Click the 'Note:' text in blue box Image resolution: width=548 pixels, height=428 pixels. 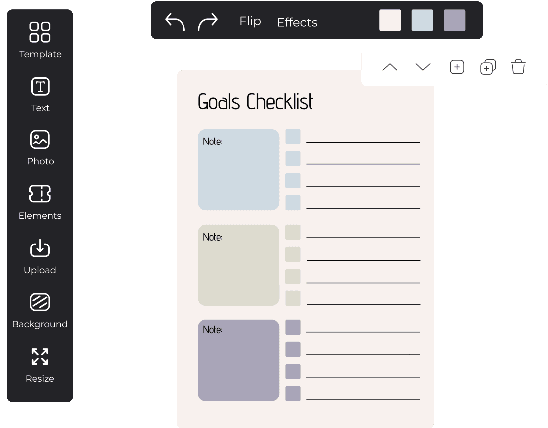pyautogui.click(x=212, y=142)
